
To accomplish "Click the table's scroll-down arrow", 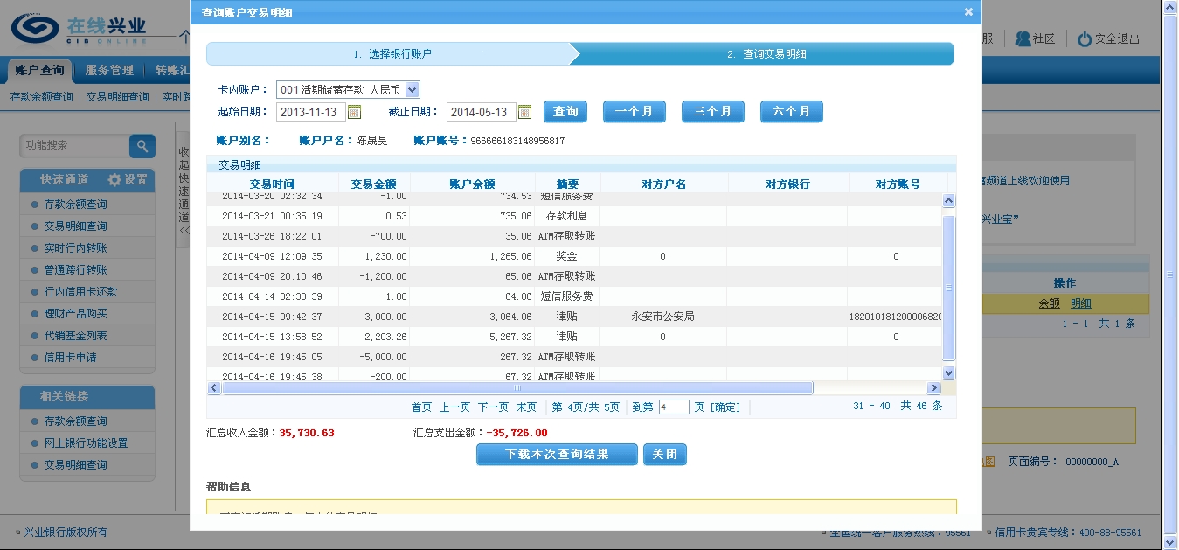I will pos(949,373).
